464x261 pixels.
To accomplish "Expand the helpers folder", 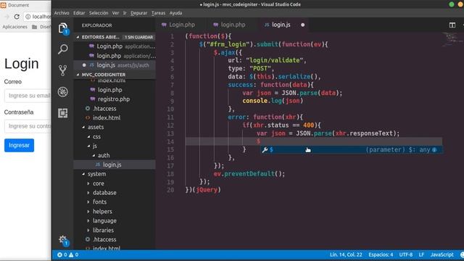I will pyautogui.click(x=88, y=212).
